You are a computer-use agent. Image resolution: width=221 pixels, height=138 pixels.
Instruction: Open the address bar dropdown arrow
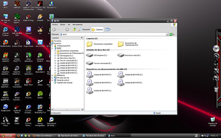[x=167, y=34]
